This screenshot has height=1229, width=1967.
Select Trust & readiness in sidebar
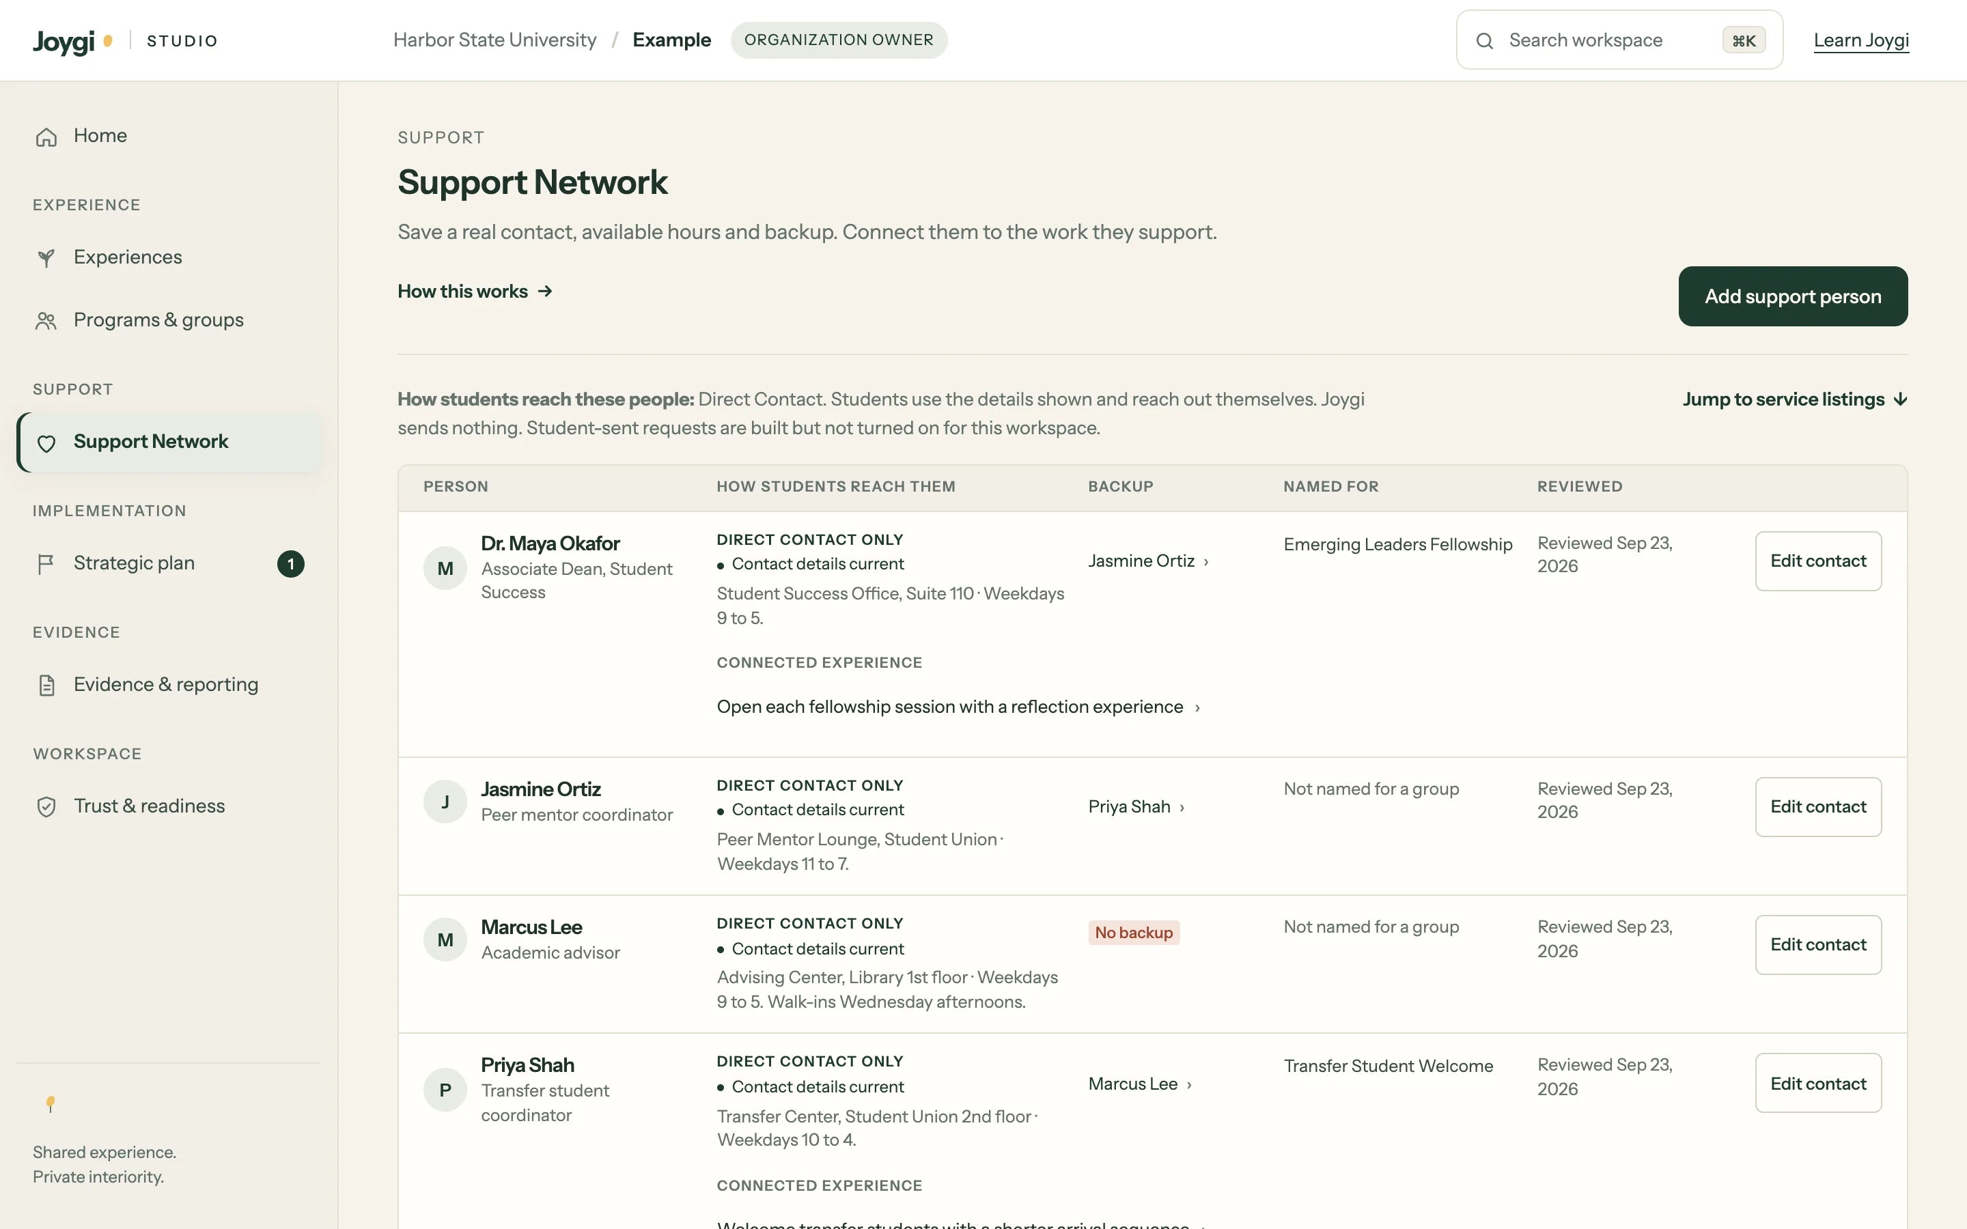pyautogui.click(x=169, y=806)
